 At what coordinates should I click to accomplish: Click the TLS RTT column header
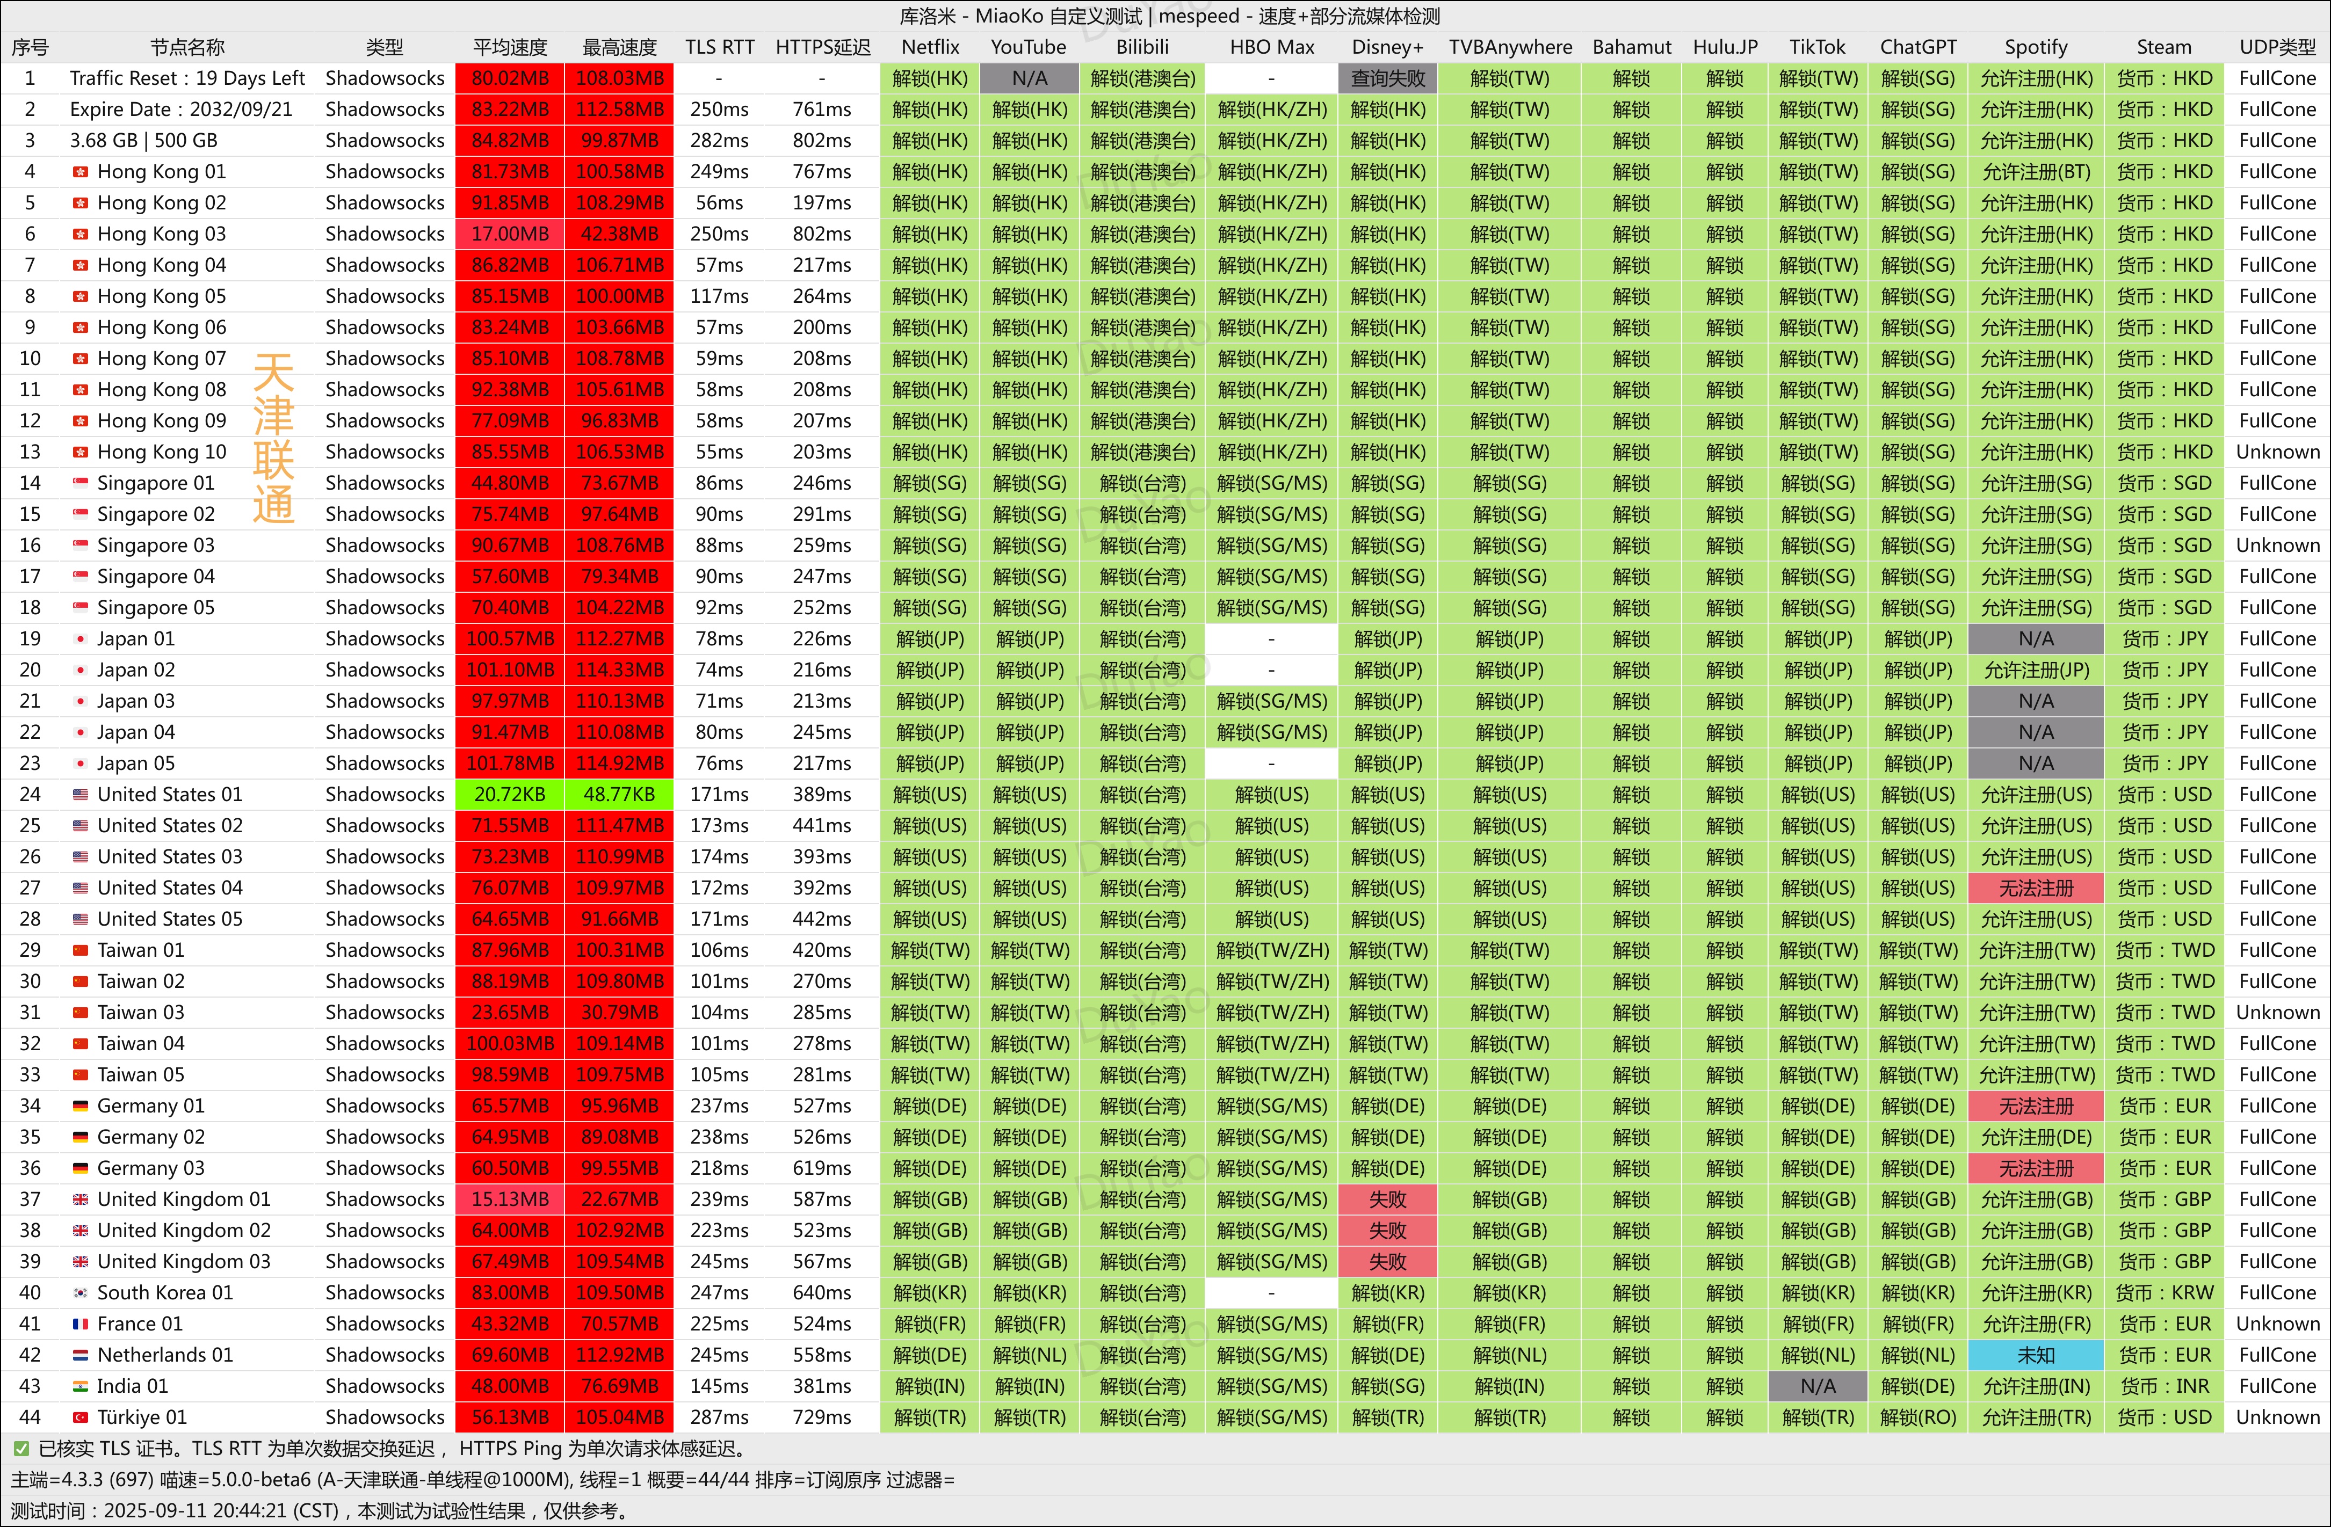coord(720,47)
